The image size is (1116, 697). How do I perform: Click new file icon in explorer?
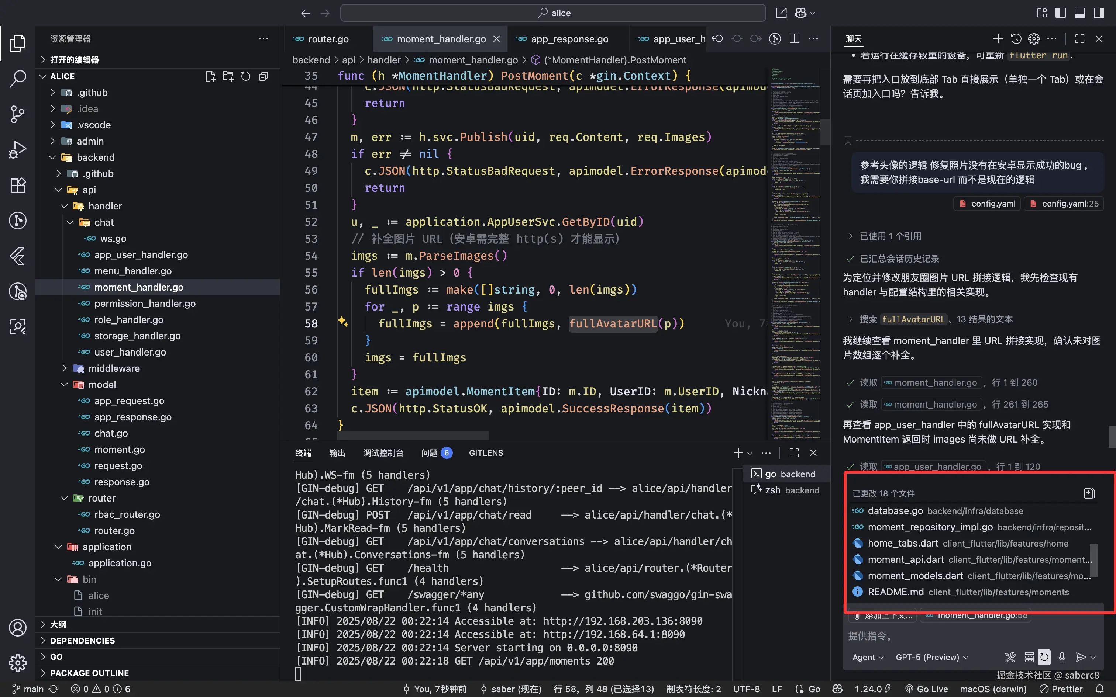pos(210,77)
